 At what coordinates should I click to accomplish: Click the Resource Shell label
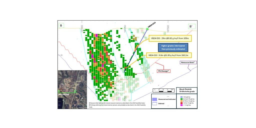[x=188, y=62]
